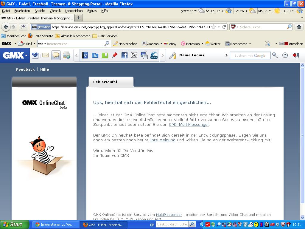Select the OnlineChat speech bubble icon
305x229 pixels.
[x=56, y=55]
